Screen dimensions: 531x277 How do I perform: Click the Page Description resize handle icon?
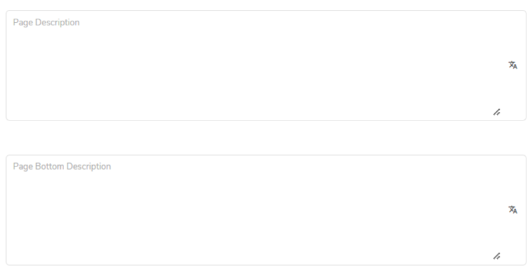click(x=496, y=112)
